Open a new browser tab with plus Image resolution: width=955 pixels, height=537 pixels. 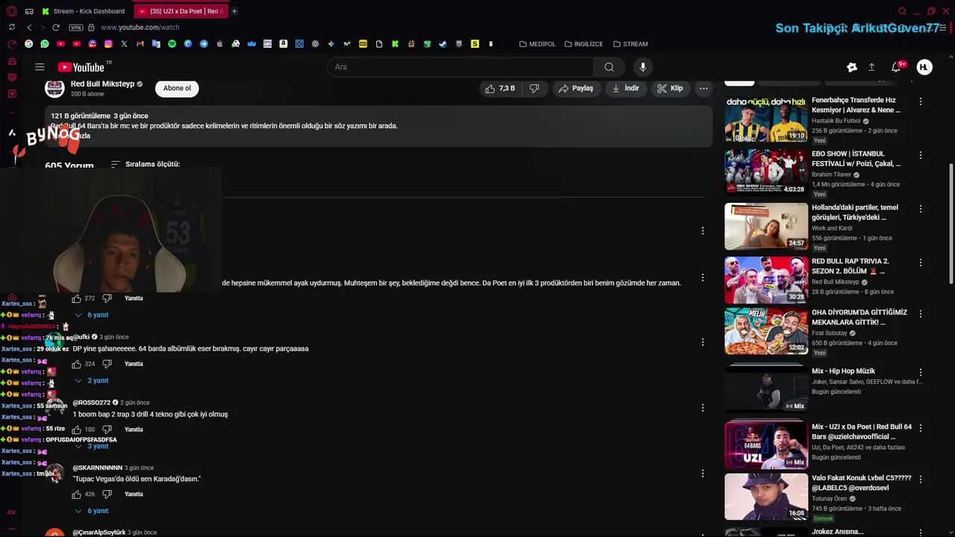point(234,11)
